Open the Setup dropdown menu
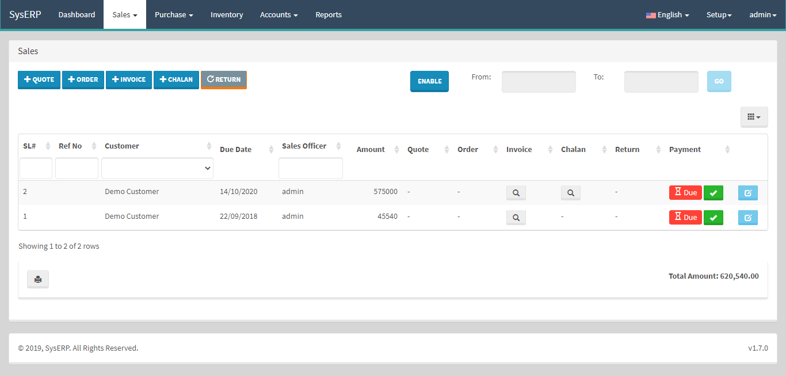 719,15
